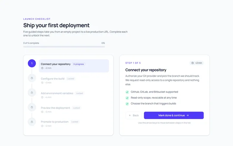Go back with the Back button
The width and height of the screenshot is (233, 146).
[x=134, y=115]
